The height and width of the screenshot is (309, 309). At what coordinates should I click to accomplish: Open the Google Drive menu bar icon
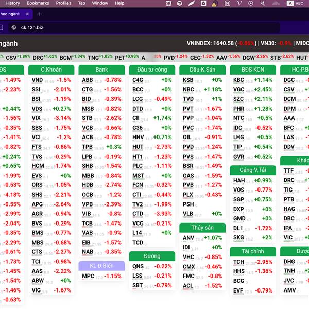tap(203, 3)
